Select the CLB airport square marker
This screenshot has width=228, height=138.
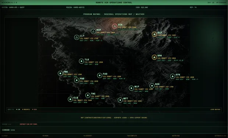(x=70, y=99)
